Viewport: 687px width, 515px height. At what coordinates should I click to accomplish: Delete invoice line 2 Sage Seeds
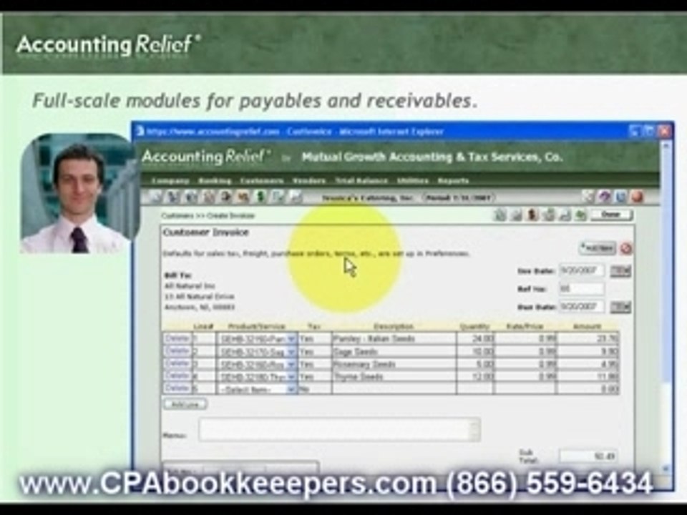177,351
